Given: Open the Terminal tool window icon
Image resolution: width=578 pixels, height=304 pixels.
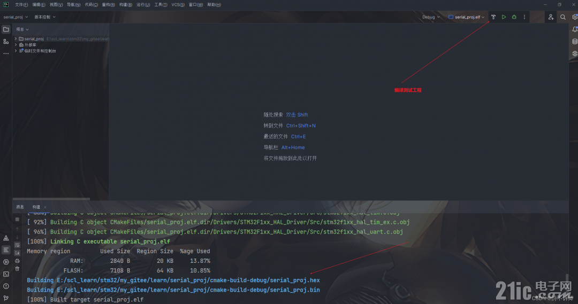Looking at the screenshot, I should 6,274.
